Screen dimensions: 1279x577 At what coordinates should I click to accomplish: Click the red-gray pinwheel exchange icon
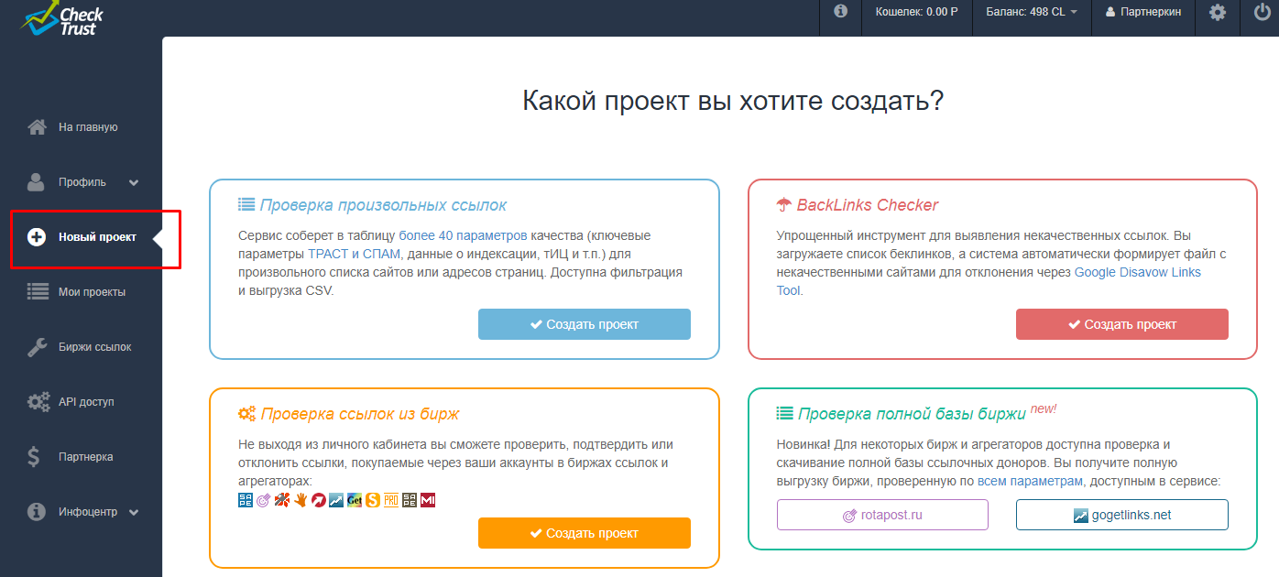click(282, 500)
